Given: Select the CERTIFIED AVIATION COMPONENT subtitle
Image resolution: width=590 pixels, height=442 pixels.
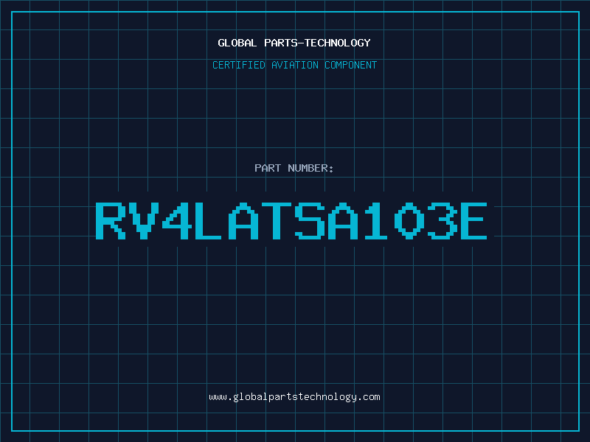Looking at the screenshot, I should tap(294, 65).
